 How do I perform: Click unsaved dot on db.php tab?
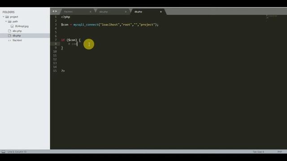coord(161,12)
